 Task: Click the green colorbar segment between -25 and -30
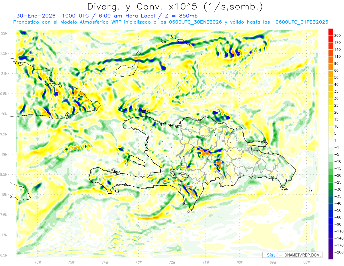(x=331, y=186)
